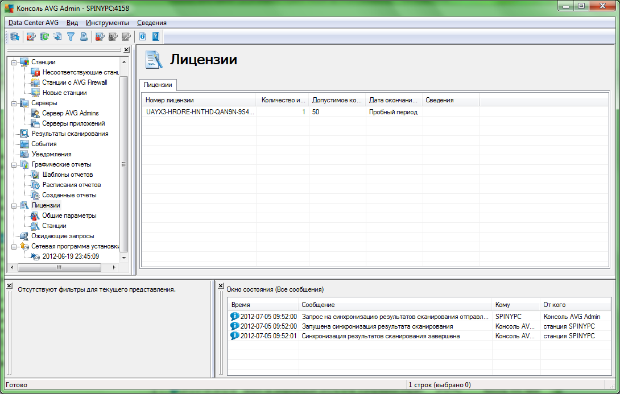Open help with the question mark icon

click(156, 37)
